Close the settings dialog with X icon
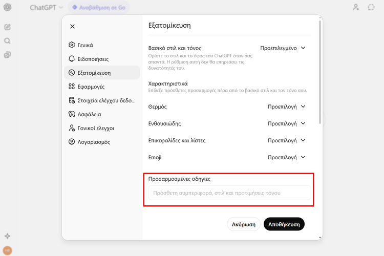The width and height of the screenshot is (384, 256). (x=72, y=26)
